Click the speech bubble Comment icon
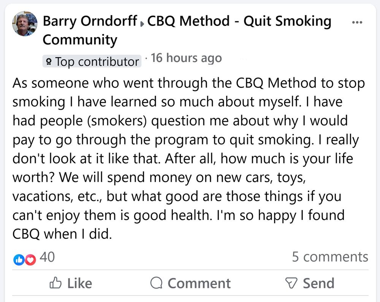 click(x=156, y=283)
